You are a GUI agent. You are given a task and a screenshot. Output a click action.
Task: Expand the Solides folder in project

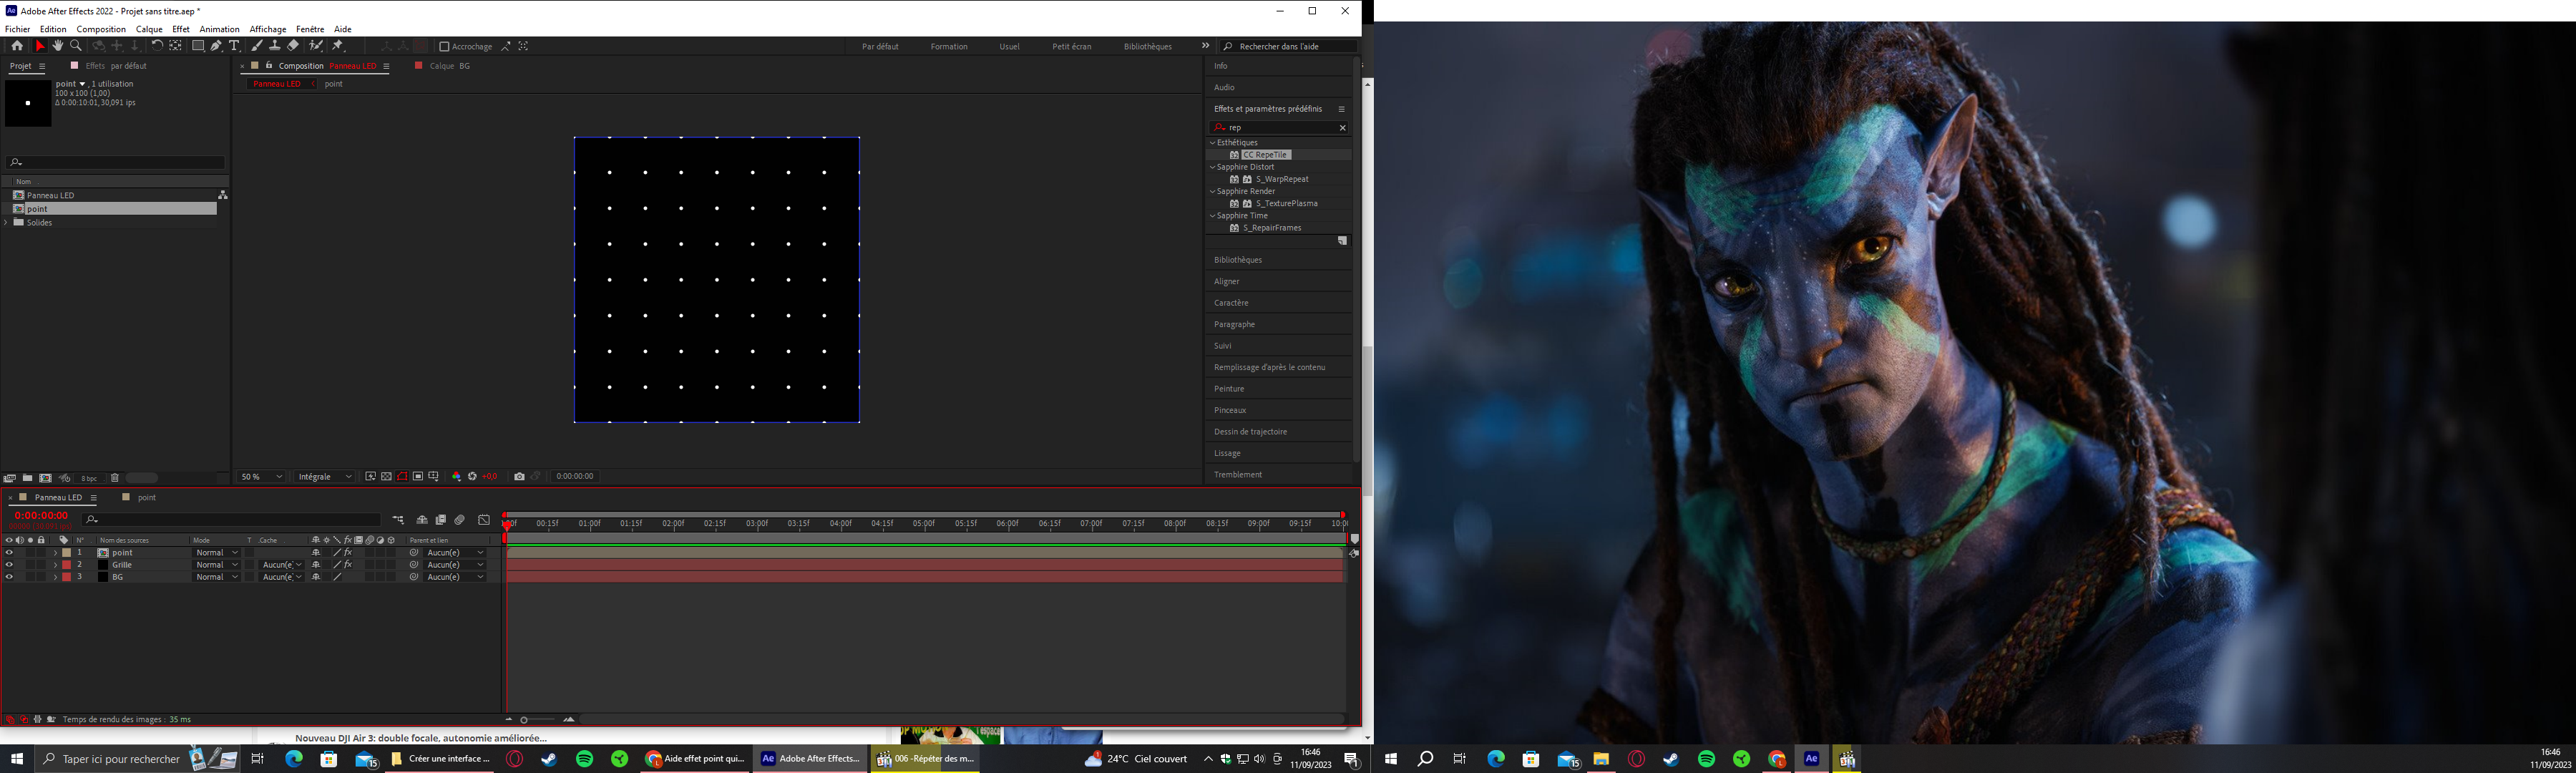pyautogui.click(x=6, y=223)
